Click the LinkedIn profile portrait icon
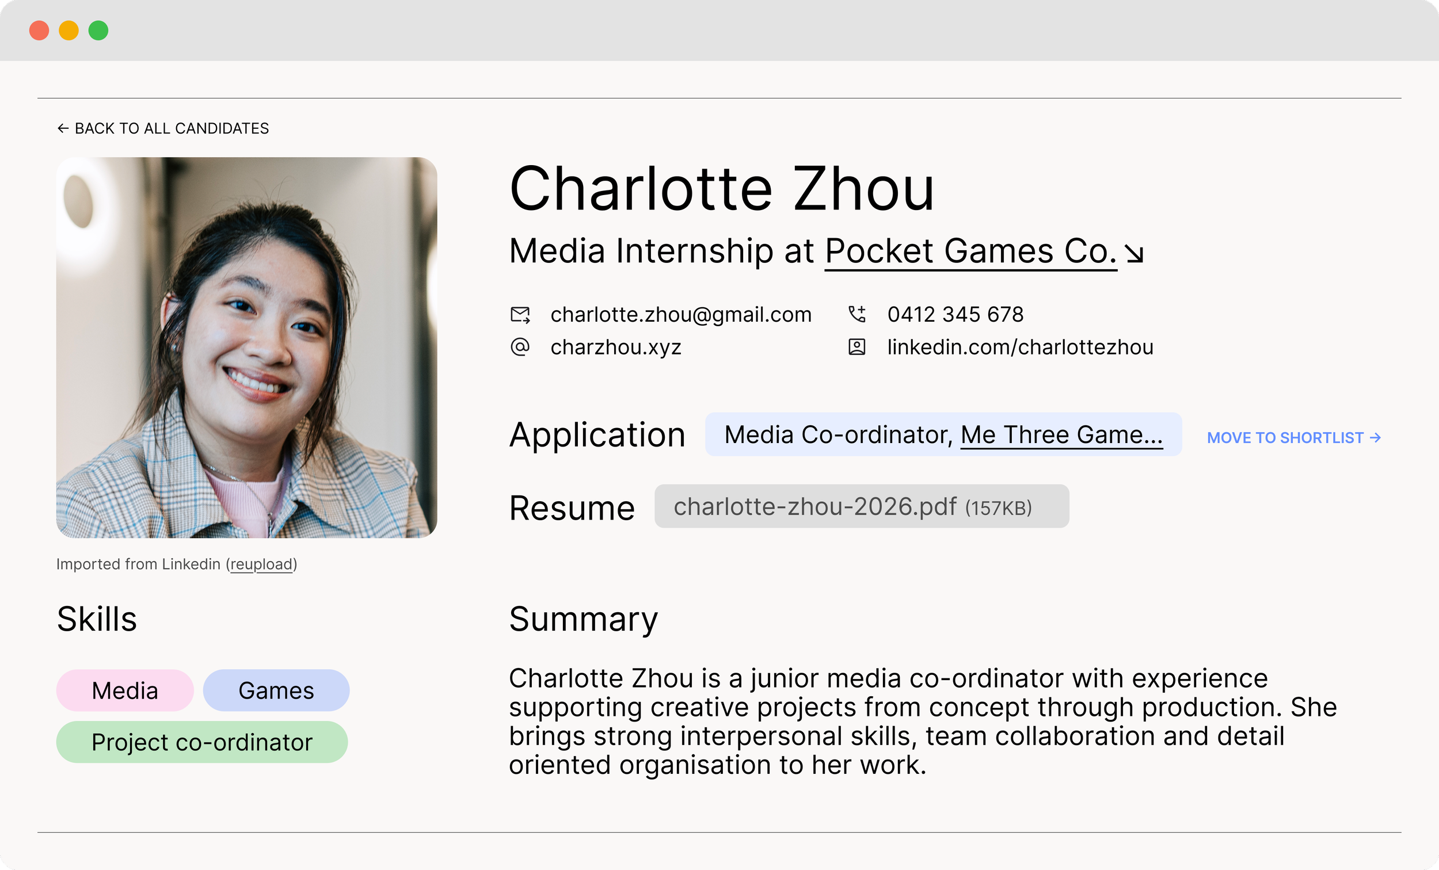 tap(856, 347)
